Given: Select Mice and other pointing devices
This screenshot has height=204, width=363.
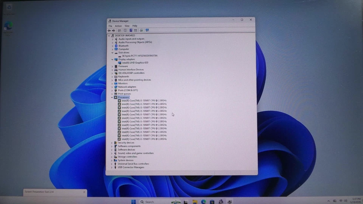Looking at the screenshot, I should 135,80.
